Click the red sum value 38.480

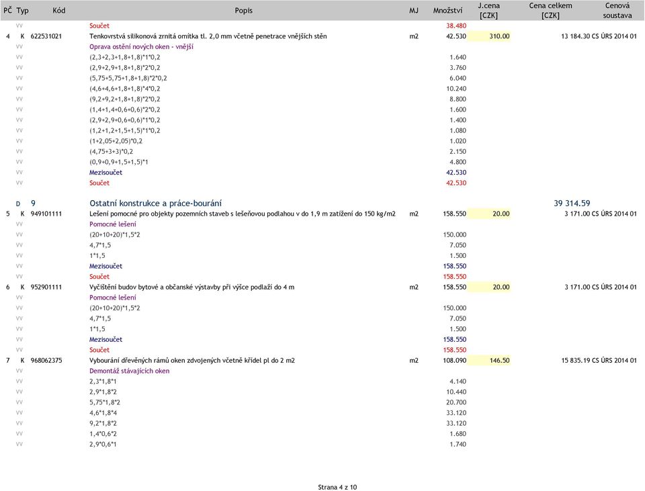[456, 26]
